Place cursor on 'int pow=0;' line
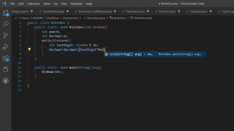Image resolution: width=234 pixels, height=131 pixels. pos(51,32)
